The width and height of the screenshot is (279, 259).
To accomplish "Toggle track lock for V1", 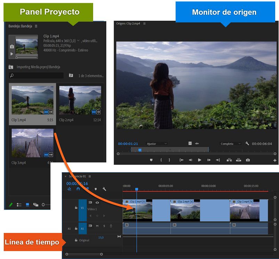I will pos(76,207).
